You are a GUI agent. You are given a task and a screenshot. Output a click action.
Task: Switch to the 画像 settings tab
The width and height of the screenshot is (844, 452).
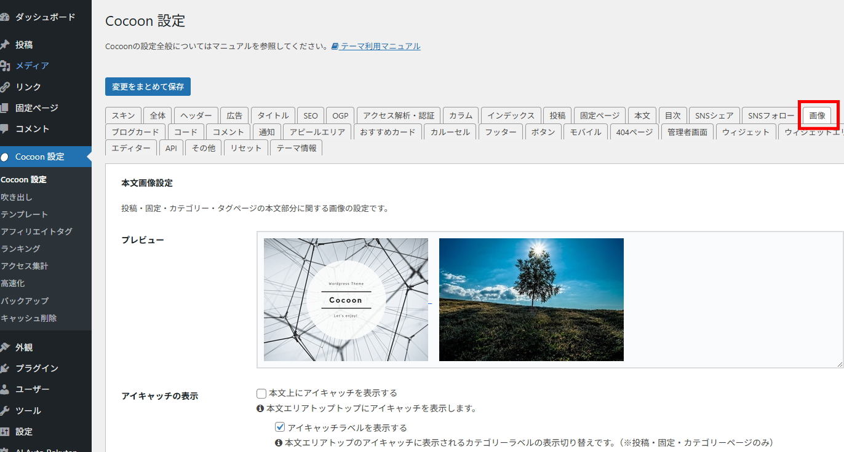coord(817,115)
